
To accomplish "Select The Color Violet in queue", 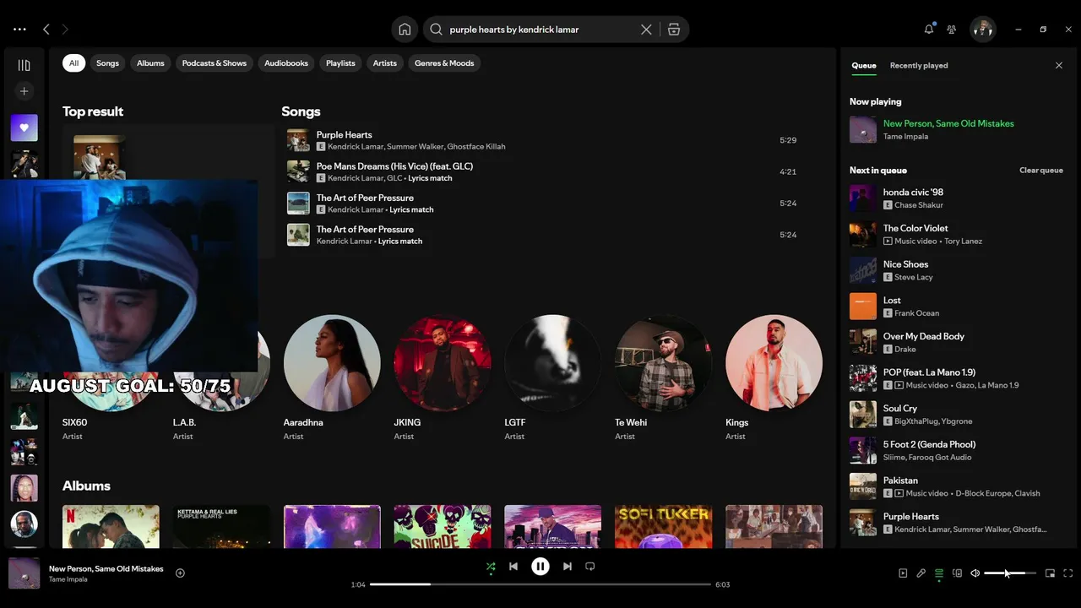I will [956, 235].
